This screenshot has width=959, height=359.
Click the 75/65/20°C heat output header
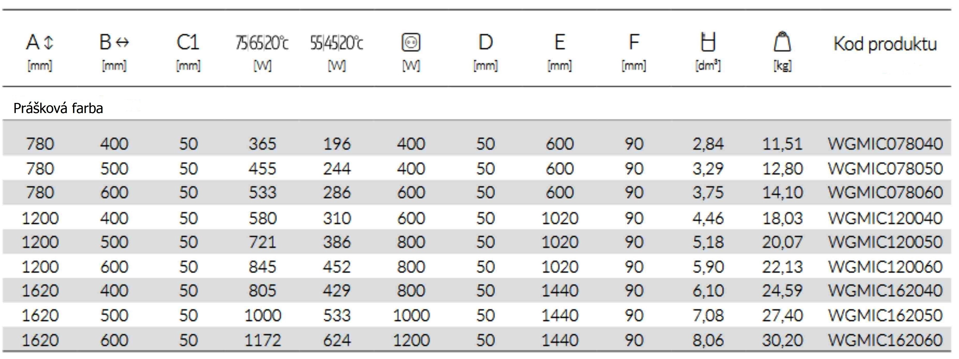(262, 43)
